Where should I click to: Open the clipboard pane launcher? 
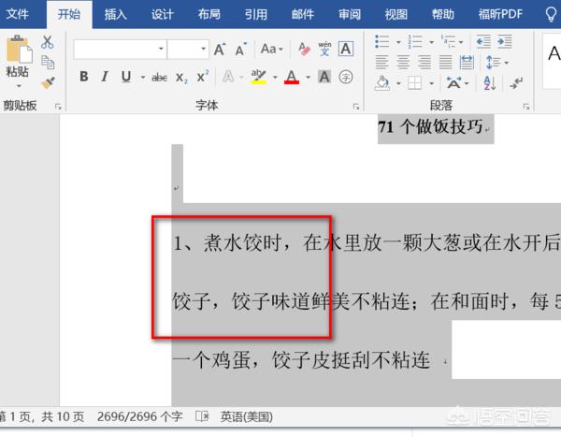click(58, 107)
